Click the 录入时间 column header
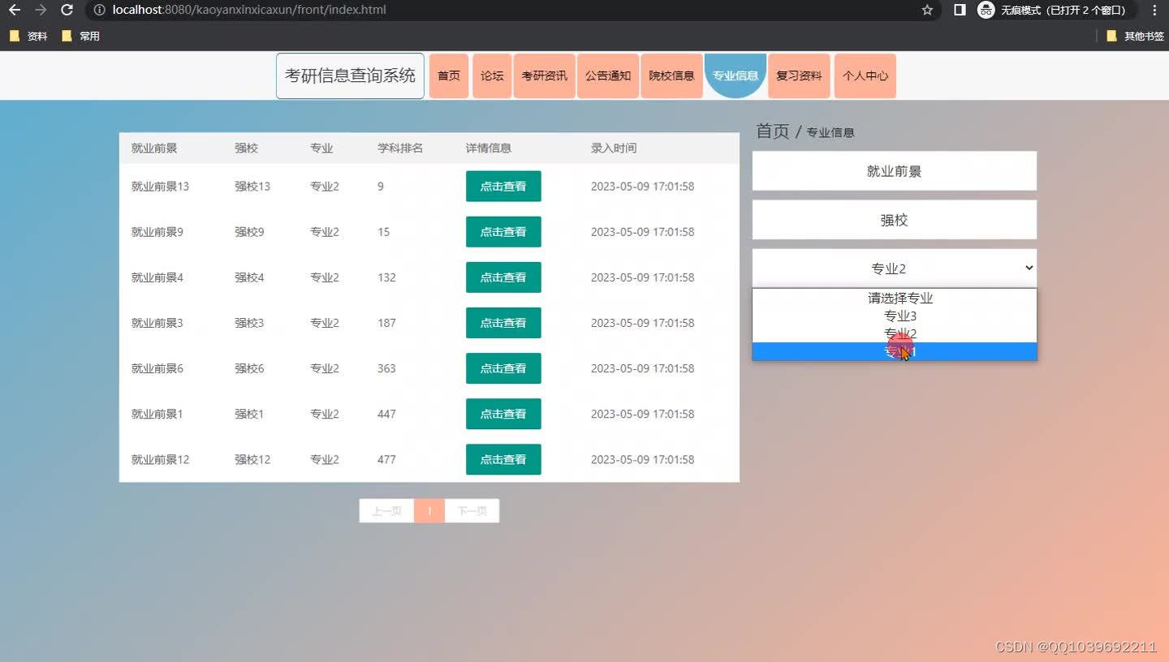The width and height of the screenshot is (1169, 662). pyautogui.click(x=614, y=148)
